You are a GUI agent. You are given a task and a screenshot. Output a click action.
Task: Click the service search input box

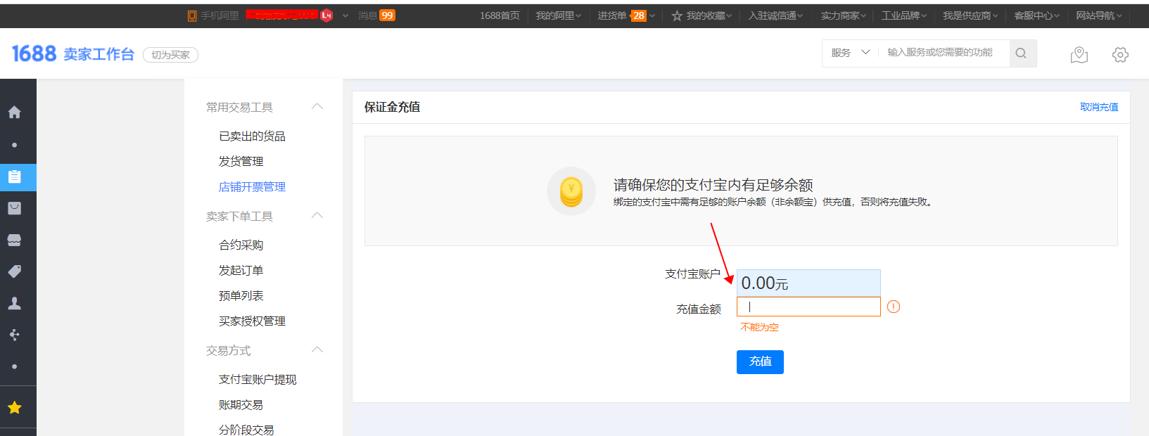point(944,53)
